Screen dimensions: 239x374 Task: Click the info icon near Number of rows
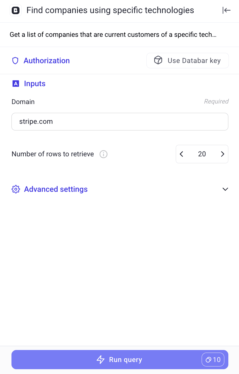[103, 154]
